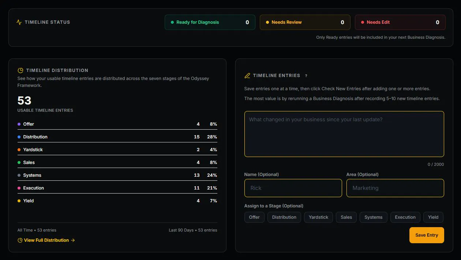Click the red Needs Edit dot
This screenshot has width=461, height=260.
click(363, 22)
